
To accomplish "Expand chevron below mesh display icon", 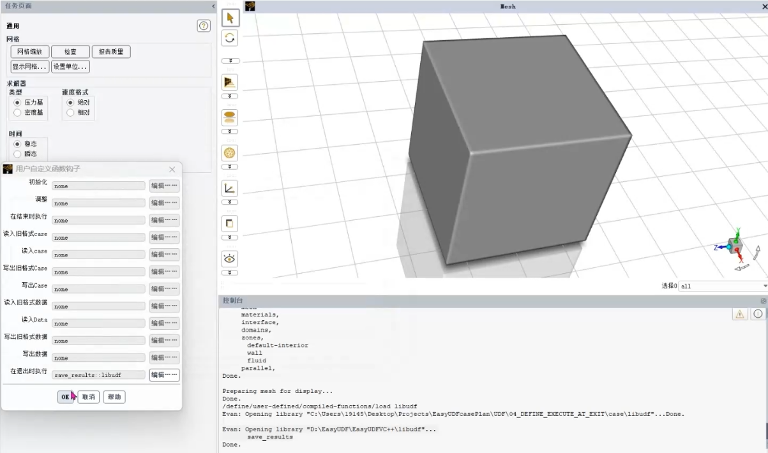I will click(230, 96).
